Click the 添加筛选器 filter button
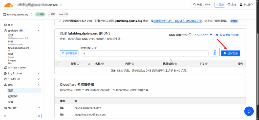The width and height of the screenshot is (259, 120). pos(69,53)
